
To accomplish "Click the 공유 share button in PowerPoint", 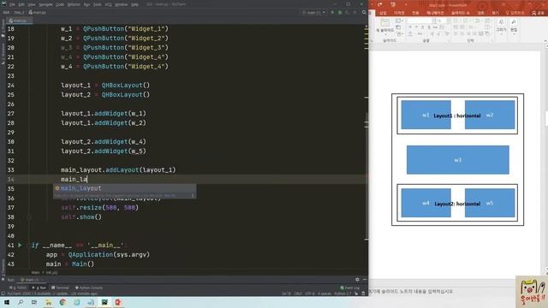I will point(539,13).
